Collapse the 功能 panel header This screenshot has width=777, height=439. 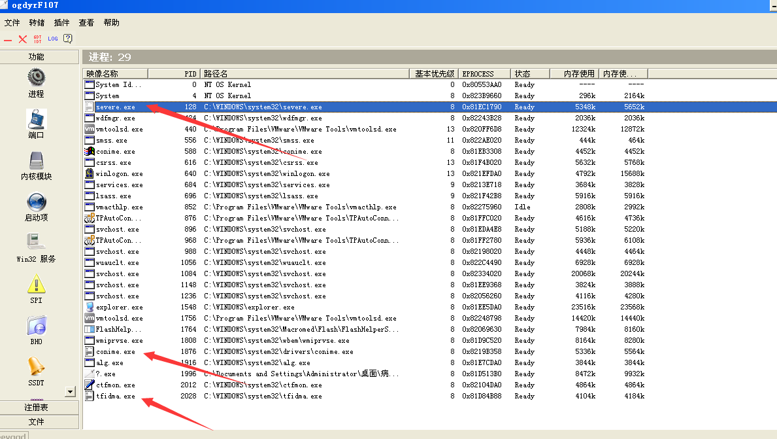[36, 57]
